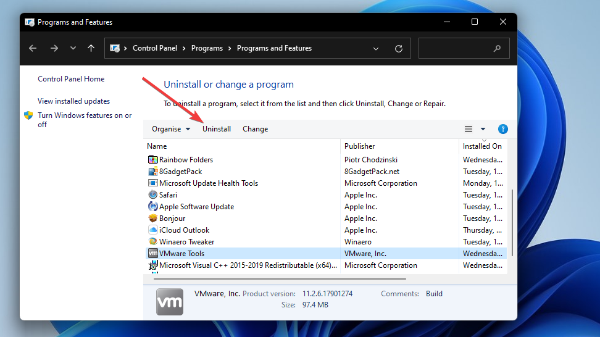Open Turn Windows features on or off
Screen dimensions: 600x337
click(x=85, y=120)
